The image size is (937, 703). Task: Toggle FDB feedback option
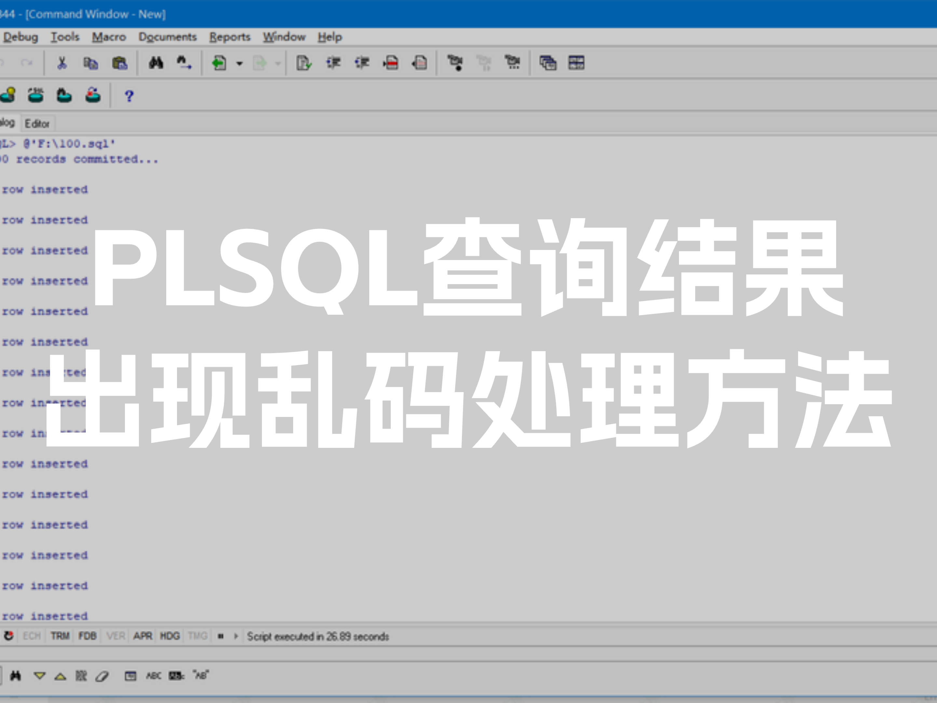coord(87,636)
